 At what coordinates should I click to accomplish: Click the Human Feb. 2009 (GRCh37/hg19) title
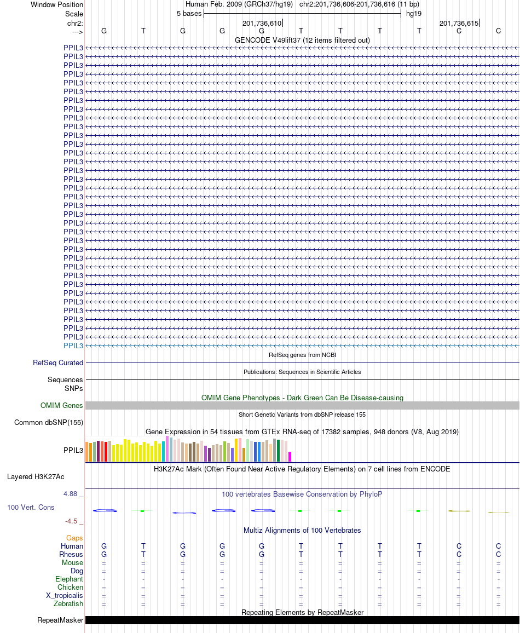coord(239,4)
